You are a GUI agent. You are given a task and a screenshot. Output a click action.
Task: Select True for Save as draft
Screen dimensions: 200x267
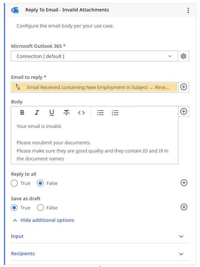pos(14,208)
